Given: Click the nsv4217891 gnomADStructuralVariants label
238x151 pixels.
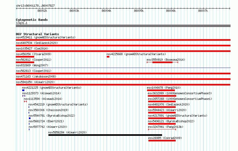Looking at the screenshot, I should (178, 116).
